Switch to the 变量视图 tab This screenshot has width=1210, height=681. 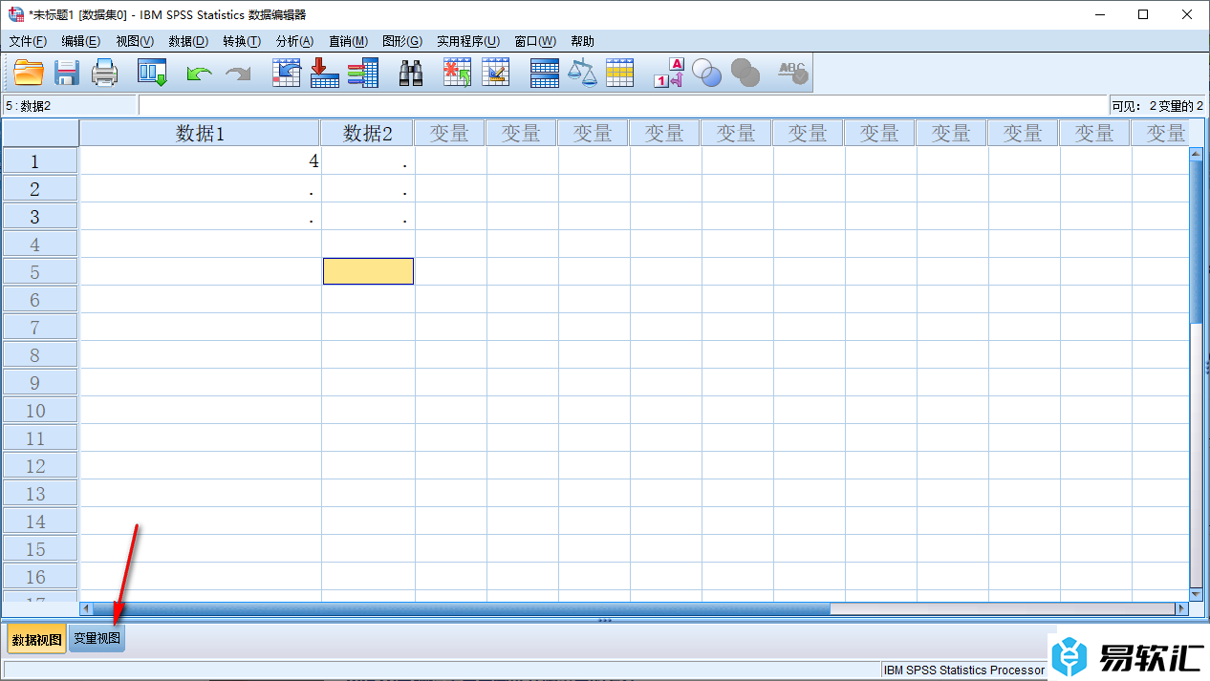[97, 638]
